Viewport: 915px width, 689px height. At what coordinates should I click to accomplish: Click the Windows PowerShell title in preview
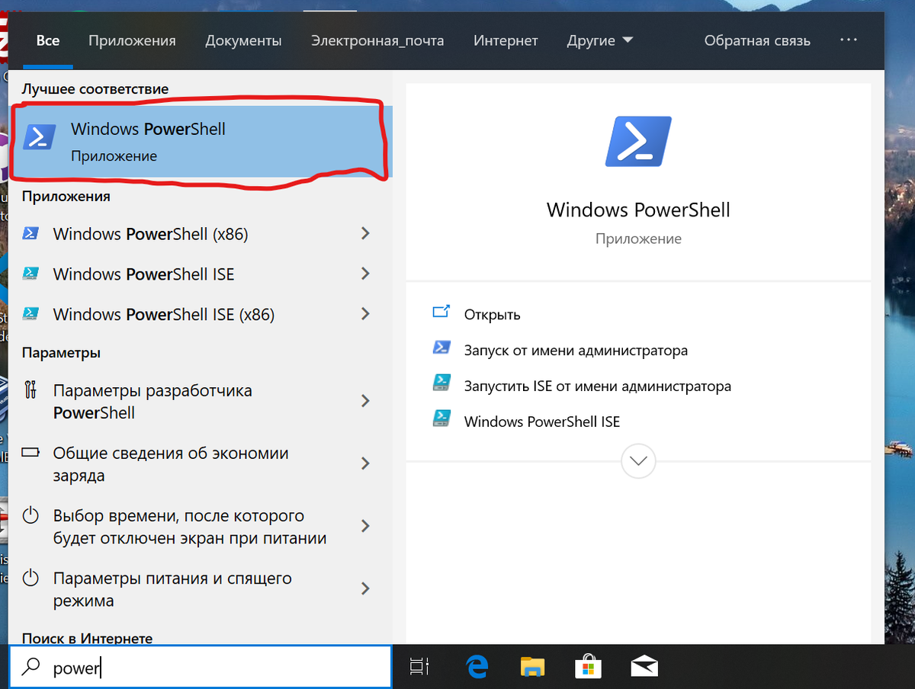pos(638,210)
